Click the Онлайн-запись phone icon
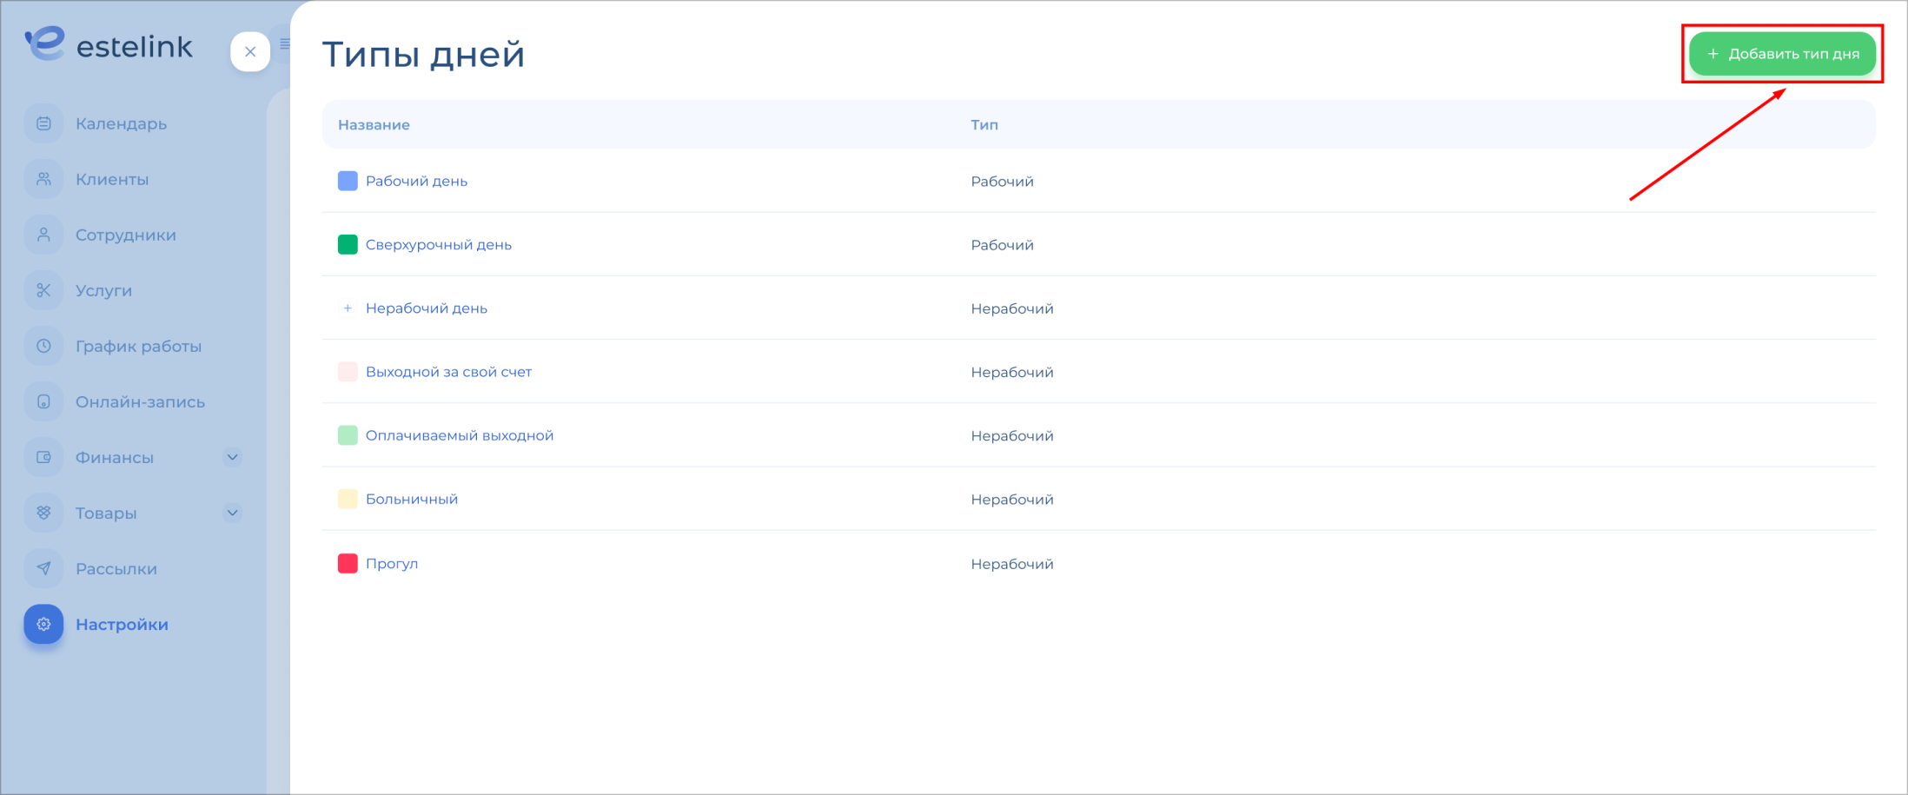Image resolution: width=1908 pixels, height=795 pixels. point(43,401)
